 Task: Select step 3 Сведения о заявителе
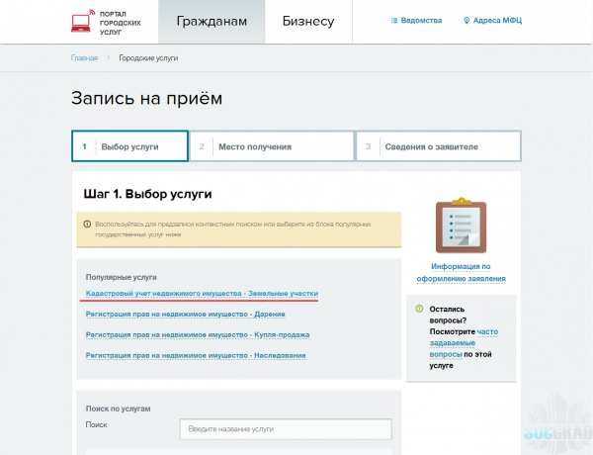[x=437, y=146]
